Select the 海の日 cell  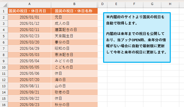[x=74, y=80]
